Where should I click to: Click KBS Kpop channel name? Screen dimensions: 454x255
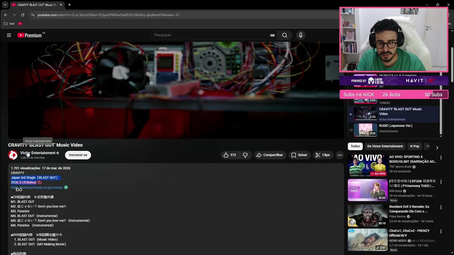[x=395, y=191]
